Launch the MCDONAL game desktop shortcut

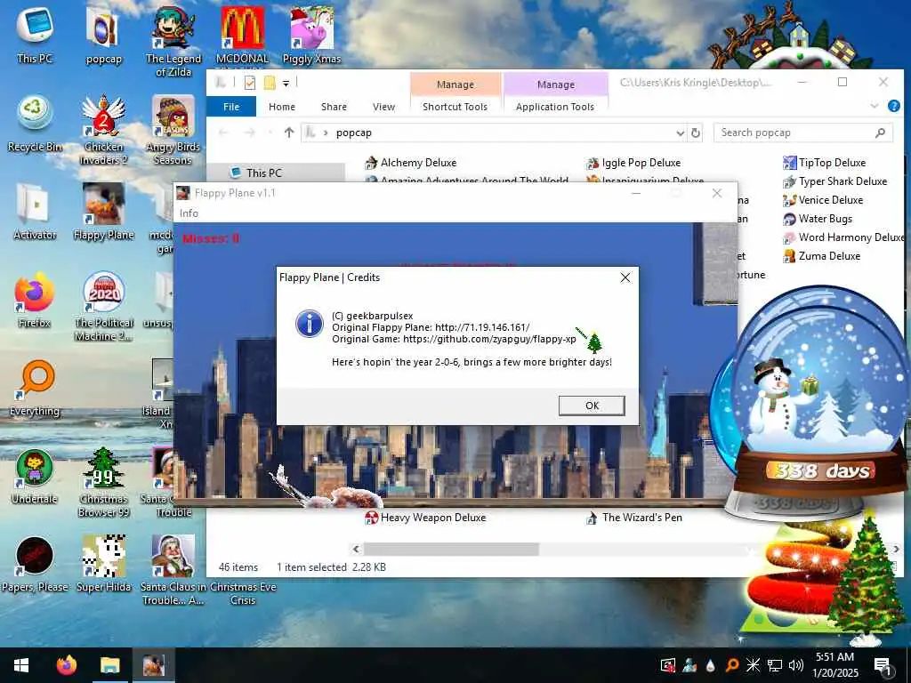(242, 35)
